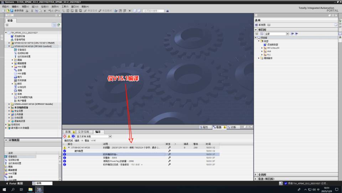
Task: Expand 读卡器/USB 存储器 node
Action: point(6,128)
